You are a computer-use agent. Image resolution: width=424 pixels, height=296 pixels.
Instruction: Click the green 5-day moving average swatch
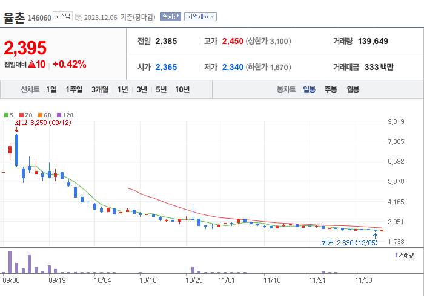tap(6, 115)
